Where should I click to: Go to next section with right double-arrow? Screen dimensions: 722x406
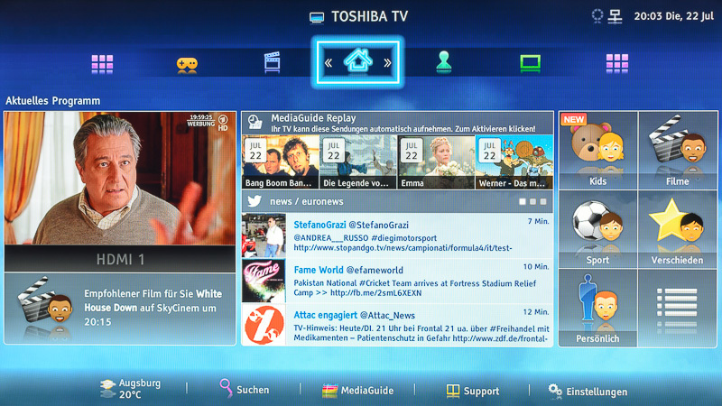387,63
